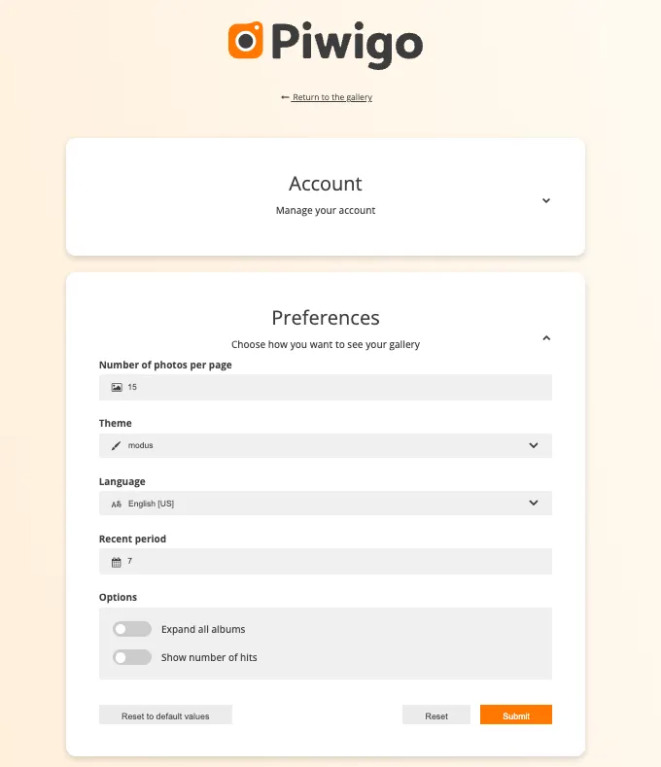Follow the Return to the gallery link
The image size is (661, 767).
tap(332, 97)
